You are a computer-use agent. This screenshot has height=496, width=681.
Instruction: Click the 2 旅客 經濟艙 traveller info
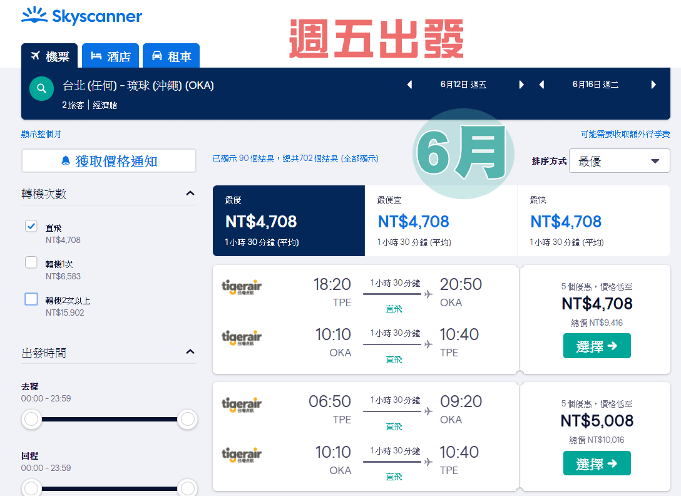tap(90, 105)
